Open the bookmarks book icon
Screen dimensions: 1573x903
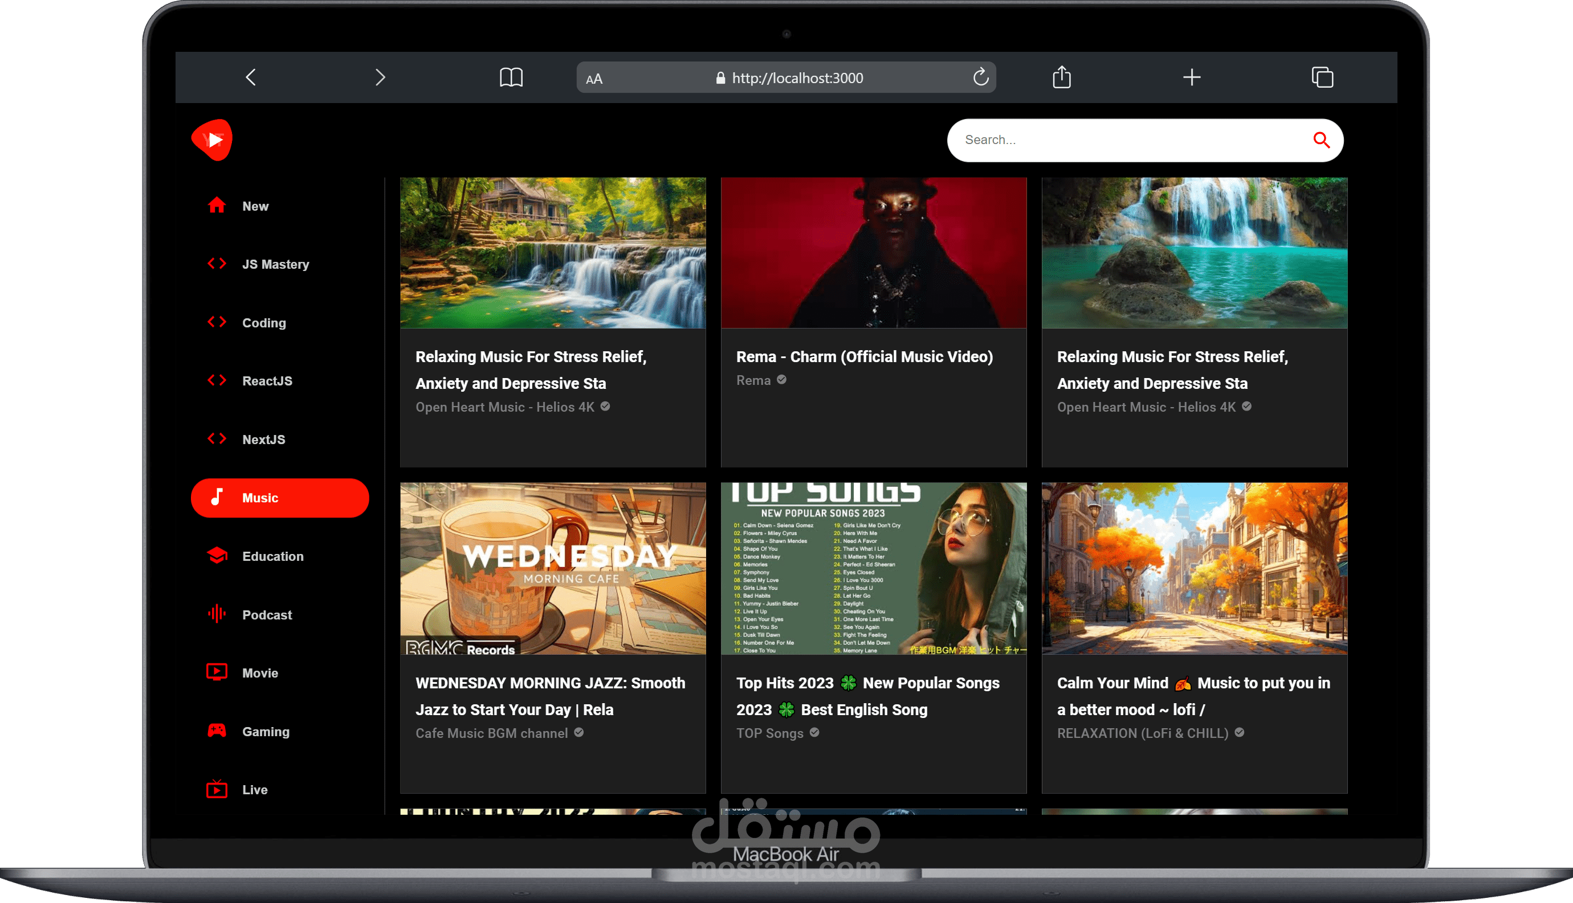point(511,77)
